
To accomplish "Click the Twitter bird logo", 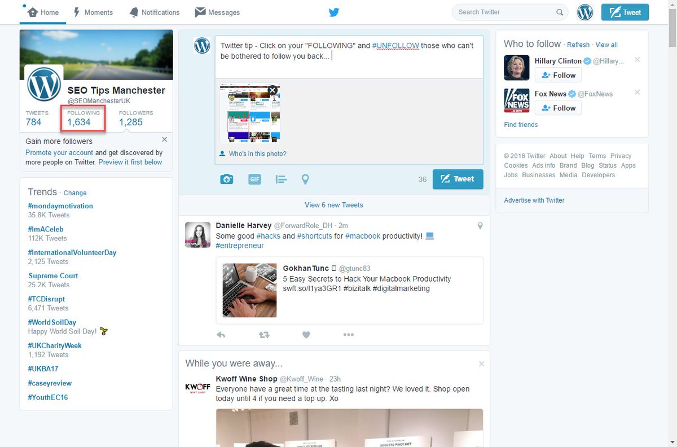I will (334, 12).
